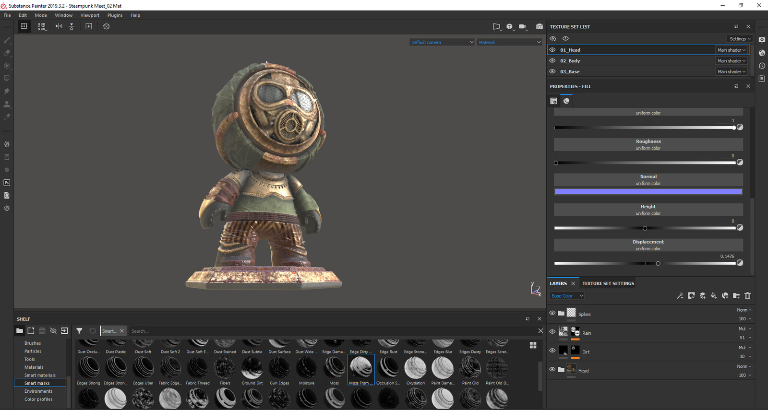
Task: Select the Polygon Fill tool
Action: point(7,78)
